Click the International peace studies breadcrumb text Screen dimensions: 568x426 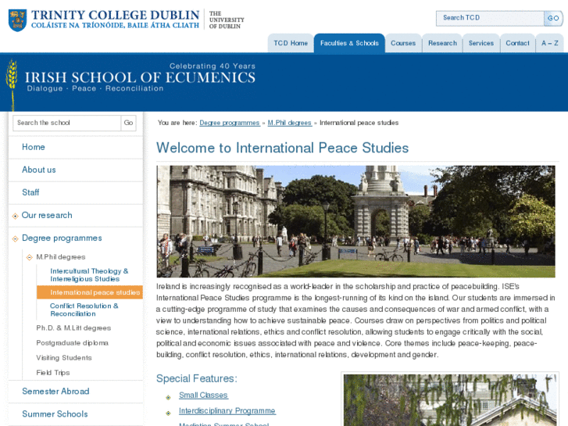click(x=359, y=123)
